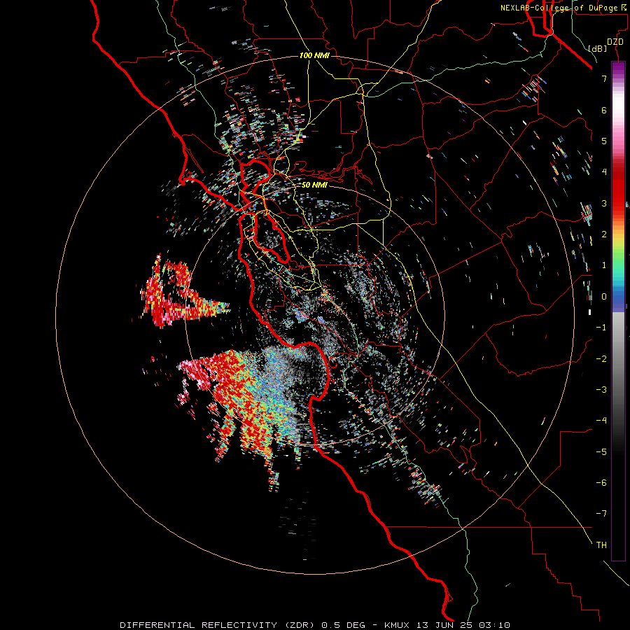Screen dimensions: 630x630
Task: Click the 7 tick label on the scale
Action: pyautogui.click(x=604, y=78)
